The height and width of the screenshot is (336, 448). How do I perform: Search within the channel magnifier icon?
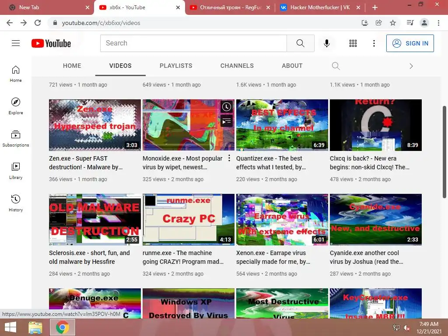336,66
